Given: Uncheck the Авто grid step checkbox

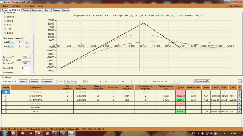Looking at the screenshot, I should coord(4,60).
